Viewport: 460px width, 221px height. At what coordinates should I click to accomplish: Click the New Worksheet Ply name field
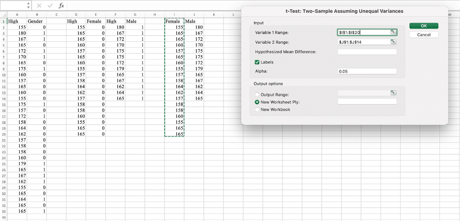pyautogui.click(x=367, y=102)
